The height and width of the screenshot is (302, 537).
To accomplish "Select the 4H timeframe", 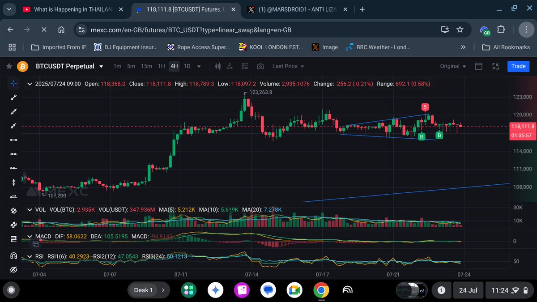I will click(174, 66).
